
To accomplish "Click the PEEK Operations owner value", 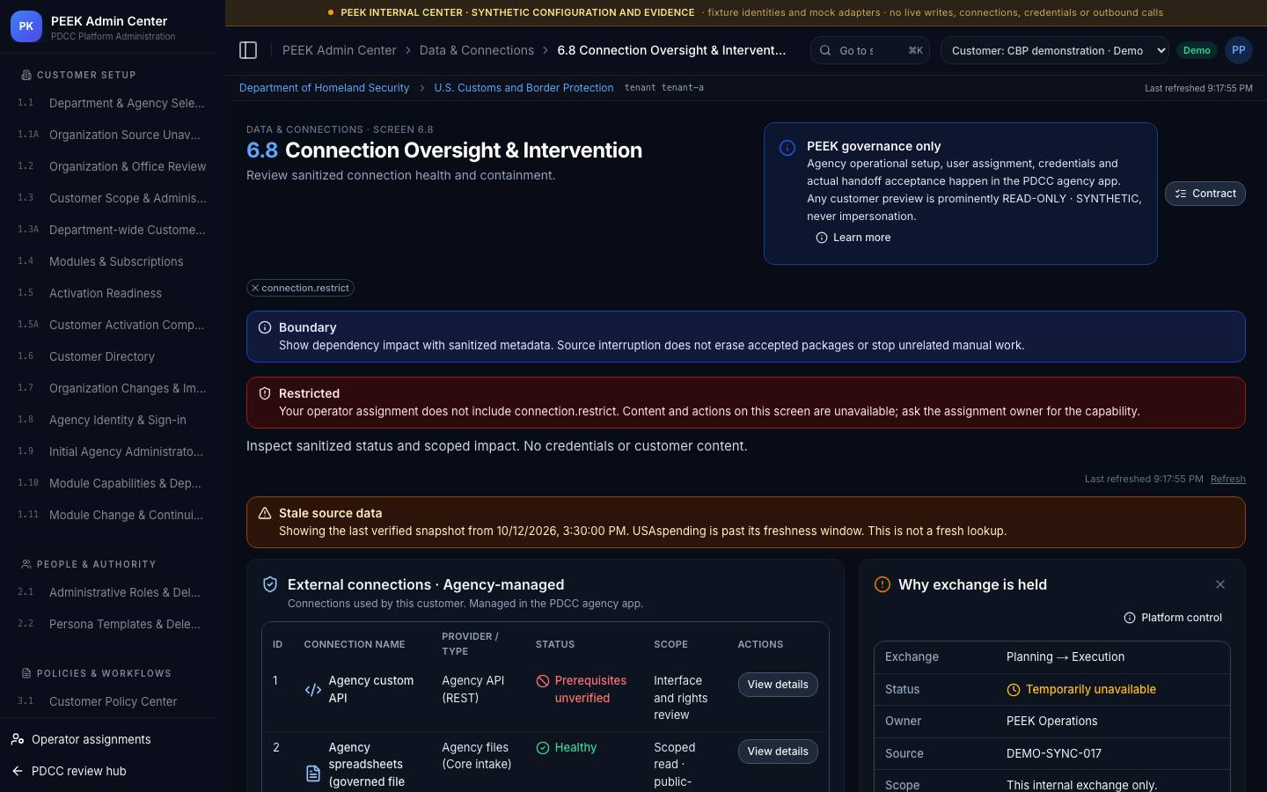I will [x=1051, y=721].
